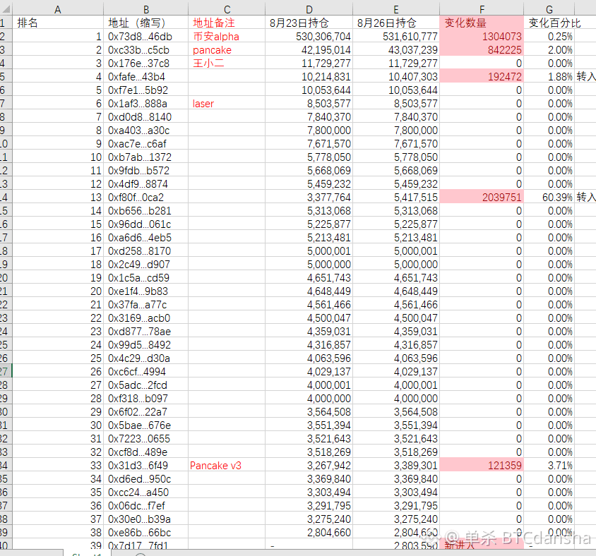The height and width of the screenshot is (556, 596).
Task: Click cell with value 530,306,704
Action: pos(309,37)
